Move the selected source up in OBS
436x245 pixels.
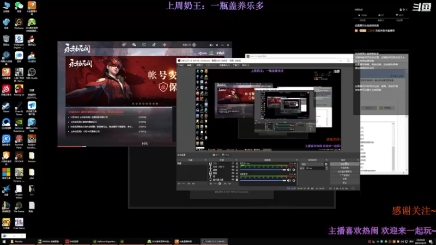[225, 183]
